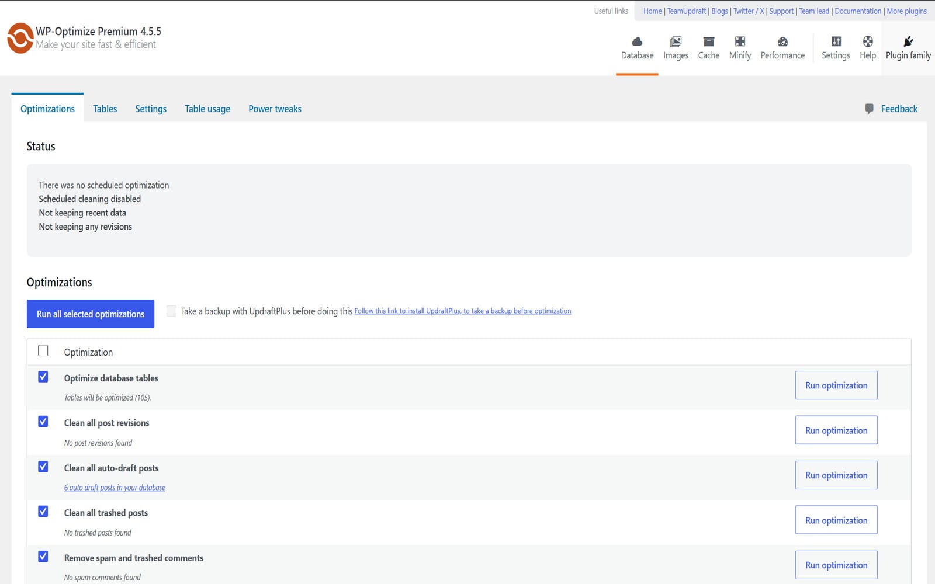The width and height of the screenshot is (935, 584).
Task: Open the More plugins link
Action: pos(906,11)
